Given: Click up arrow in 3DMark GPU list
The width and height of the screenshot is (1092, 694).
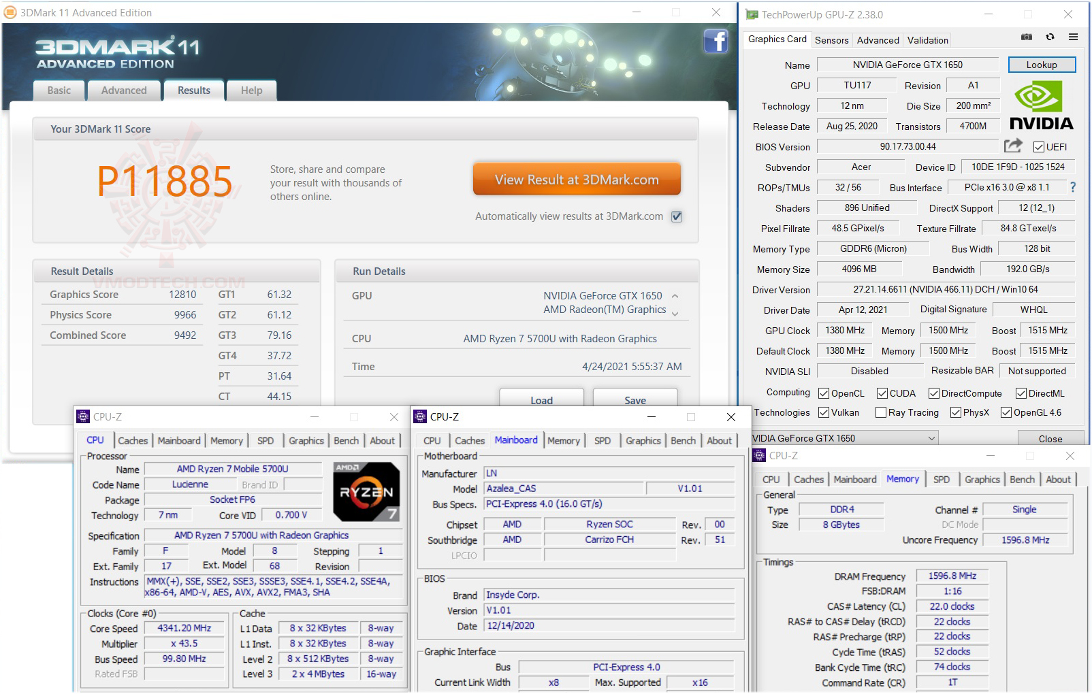Looking at the screenshot, I should click(675, 296).
